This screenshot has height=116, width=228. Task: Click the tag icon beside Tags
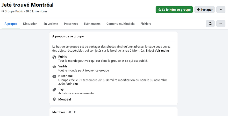pyautogui.click(x=54, y=90)
